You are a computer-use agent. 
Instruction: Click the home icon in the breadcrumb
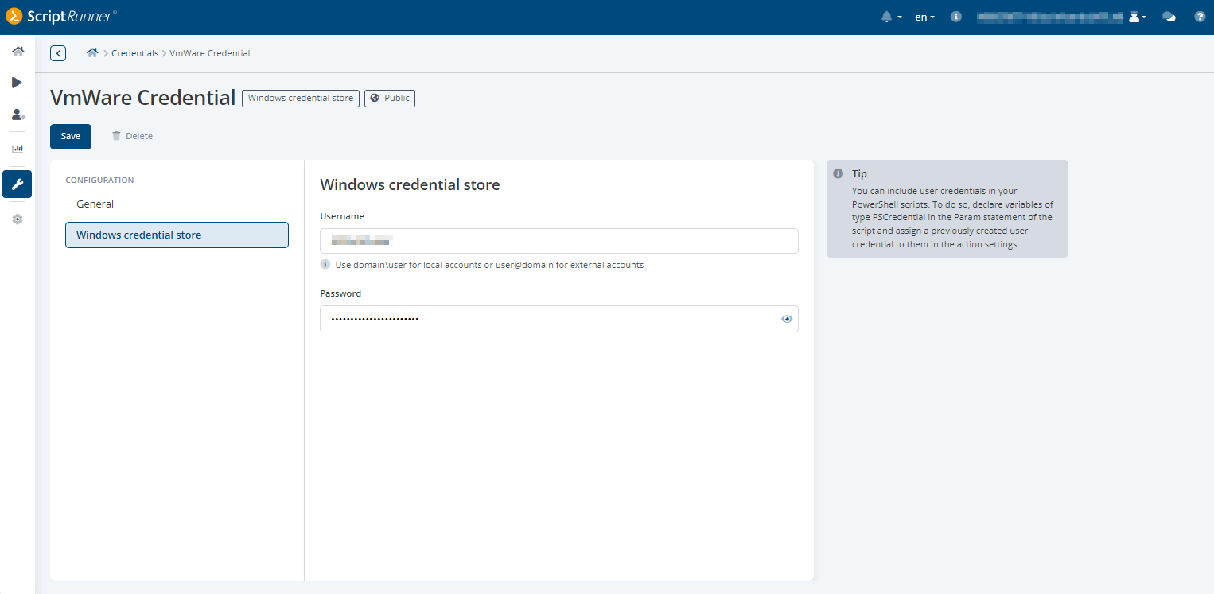(92, 53)
